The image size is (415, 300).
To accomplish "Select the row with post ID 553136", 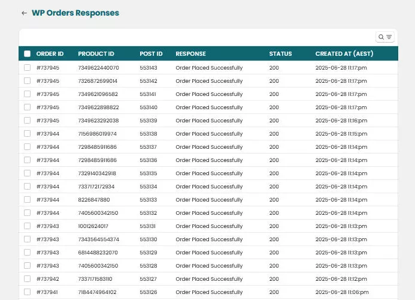I will coord(28,160).
